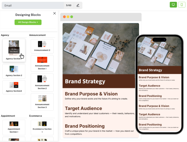Select the Agency Section3 block
187x142 pixels.
(14, 87)
